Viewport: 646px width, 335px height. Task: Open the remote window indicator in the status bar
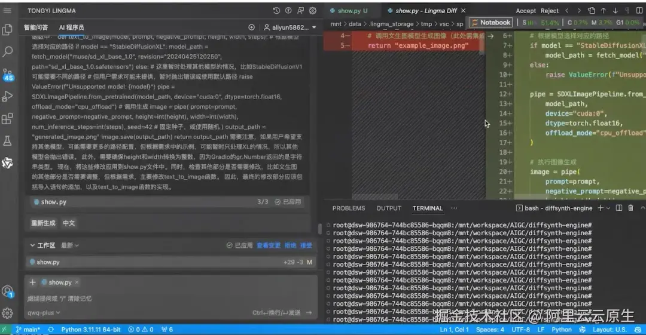4,330
